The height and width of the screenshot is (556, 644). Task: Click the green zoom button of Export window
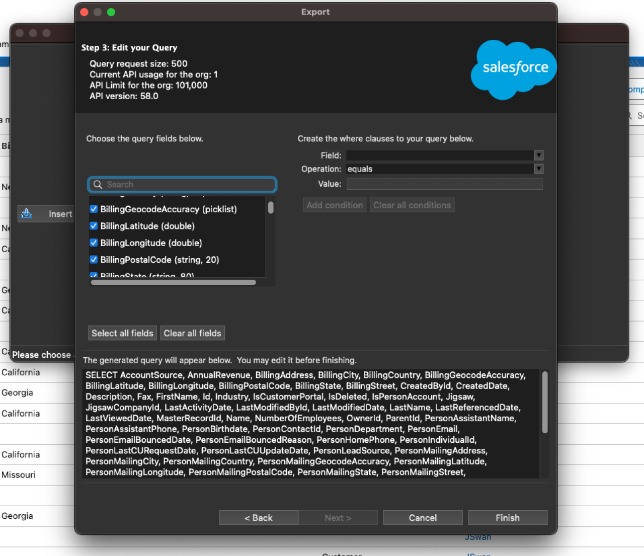point(111,12)
